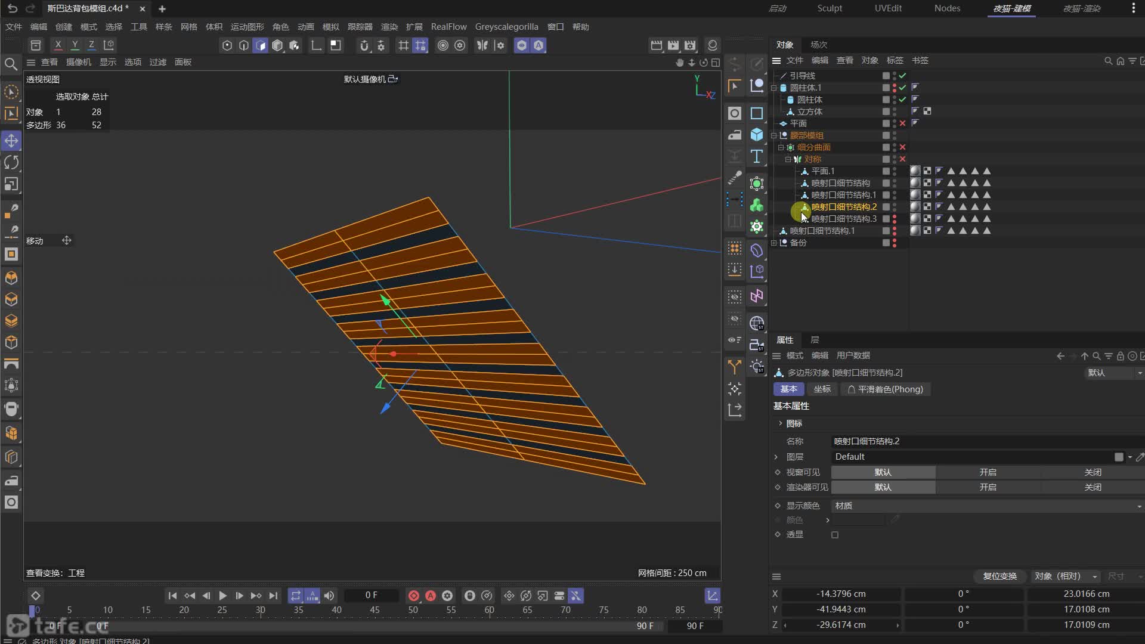This screenshot has height=644, width=1145.
Task: Collapse the 细分曲面 tree node
Action: [781, 147]
